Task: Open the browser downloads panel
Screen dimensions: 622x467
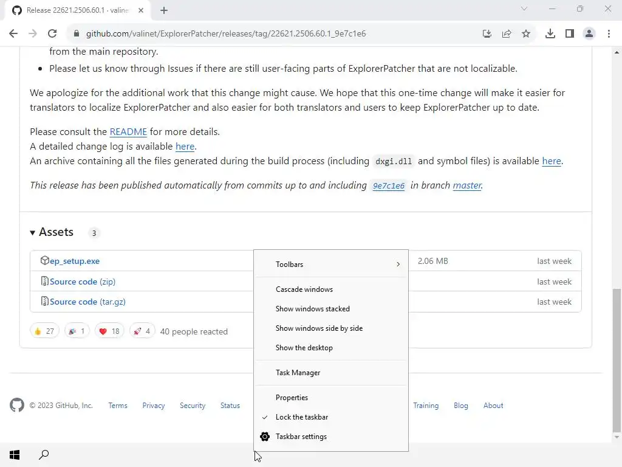Action: [x=550, y=34]
